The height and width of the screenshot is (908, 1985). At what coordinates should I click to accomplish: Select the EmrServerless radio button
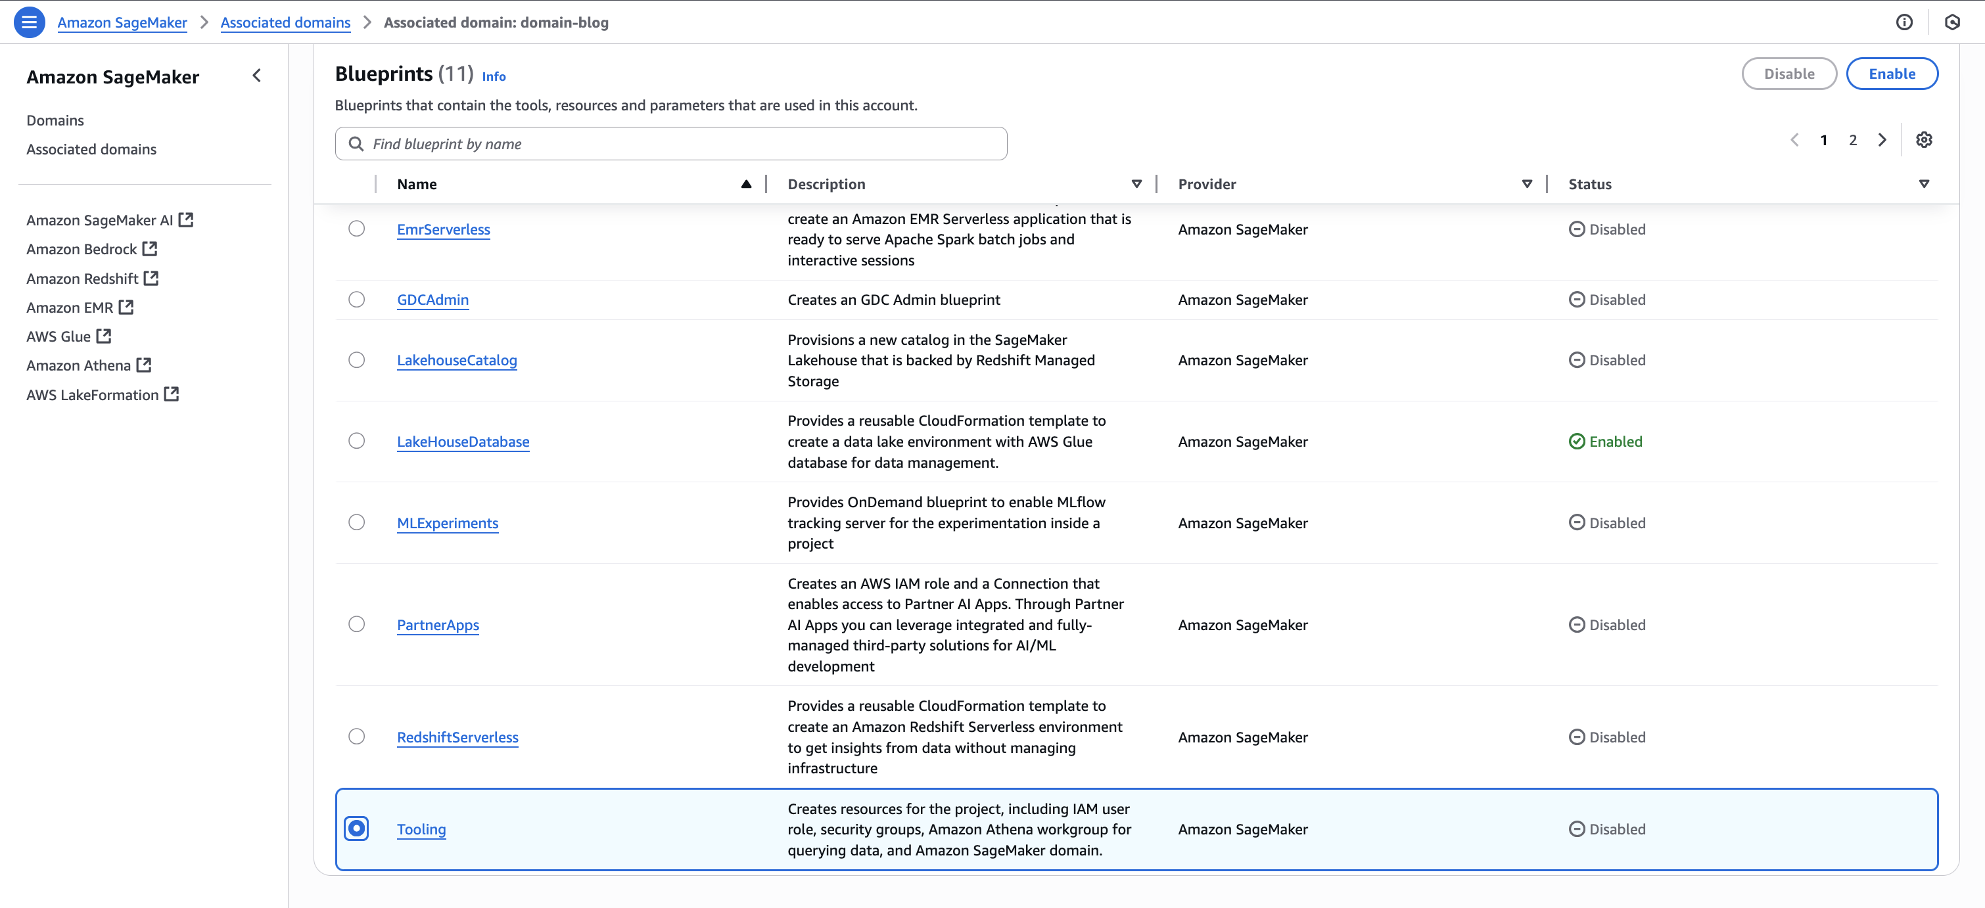pyautogui.click(x=356, y=229)
